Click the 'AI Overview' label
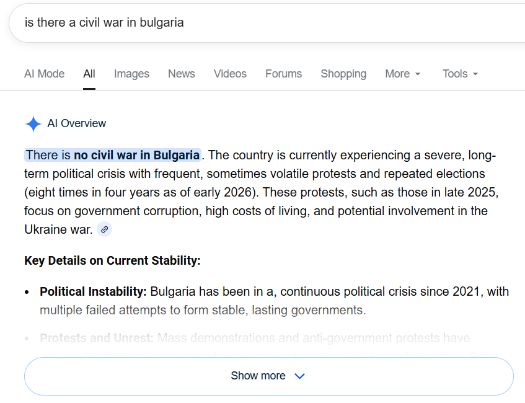This screenshot has width=525, height=403. [77, 123]
